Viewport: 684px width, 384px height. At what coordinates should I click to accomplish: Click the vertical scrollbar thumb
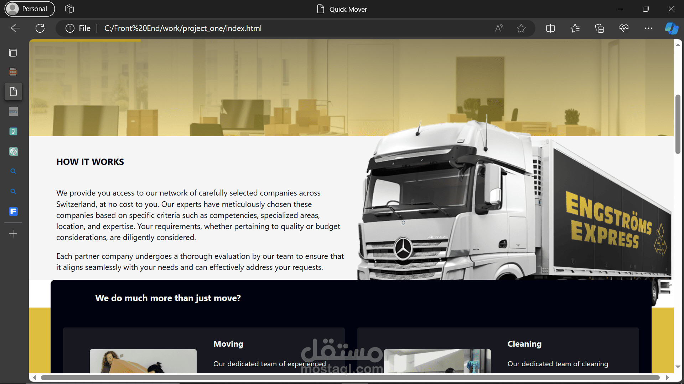pos(678,124)
